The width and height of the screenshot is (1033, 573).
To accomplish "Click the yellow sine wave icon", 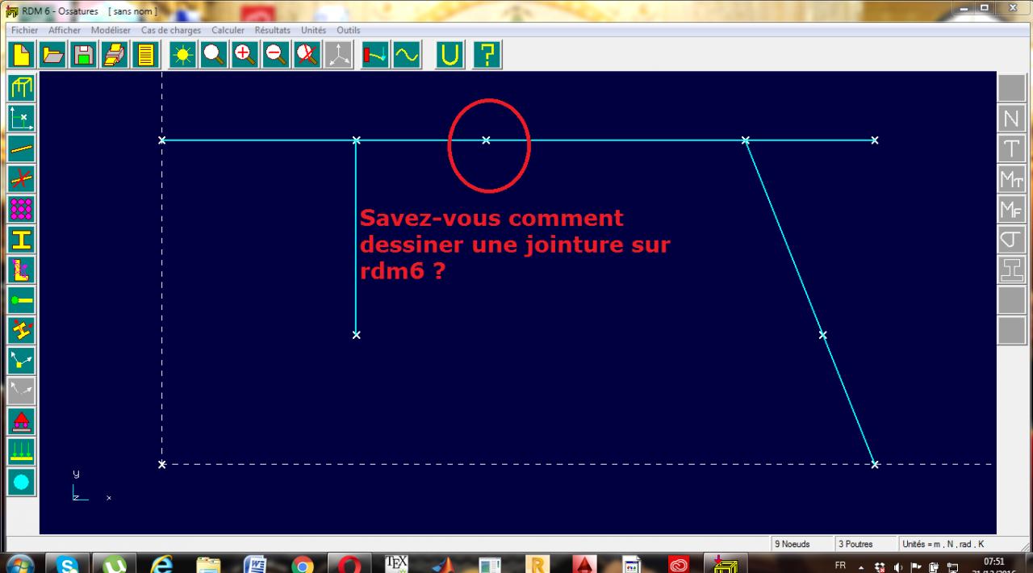I will pos(407,55).
